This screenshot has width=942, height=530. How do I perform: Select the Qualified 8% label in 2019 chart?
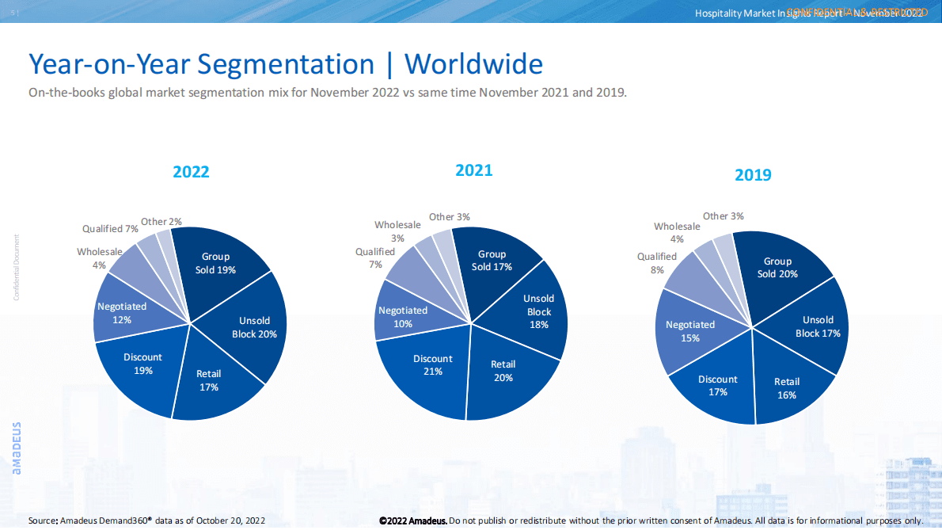tap(657, 262)
